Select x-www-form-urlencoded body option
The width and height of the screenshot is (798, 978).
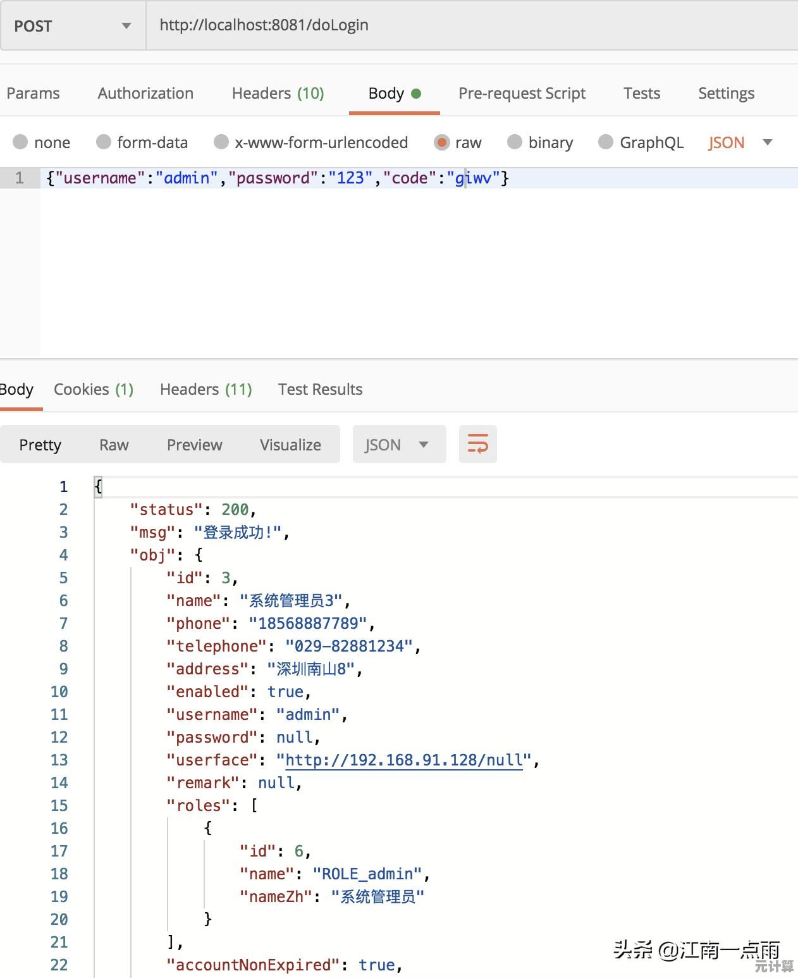pos(221,142)
